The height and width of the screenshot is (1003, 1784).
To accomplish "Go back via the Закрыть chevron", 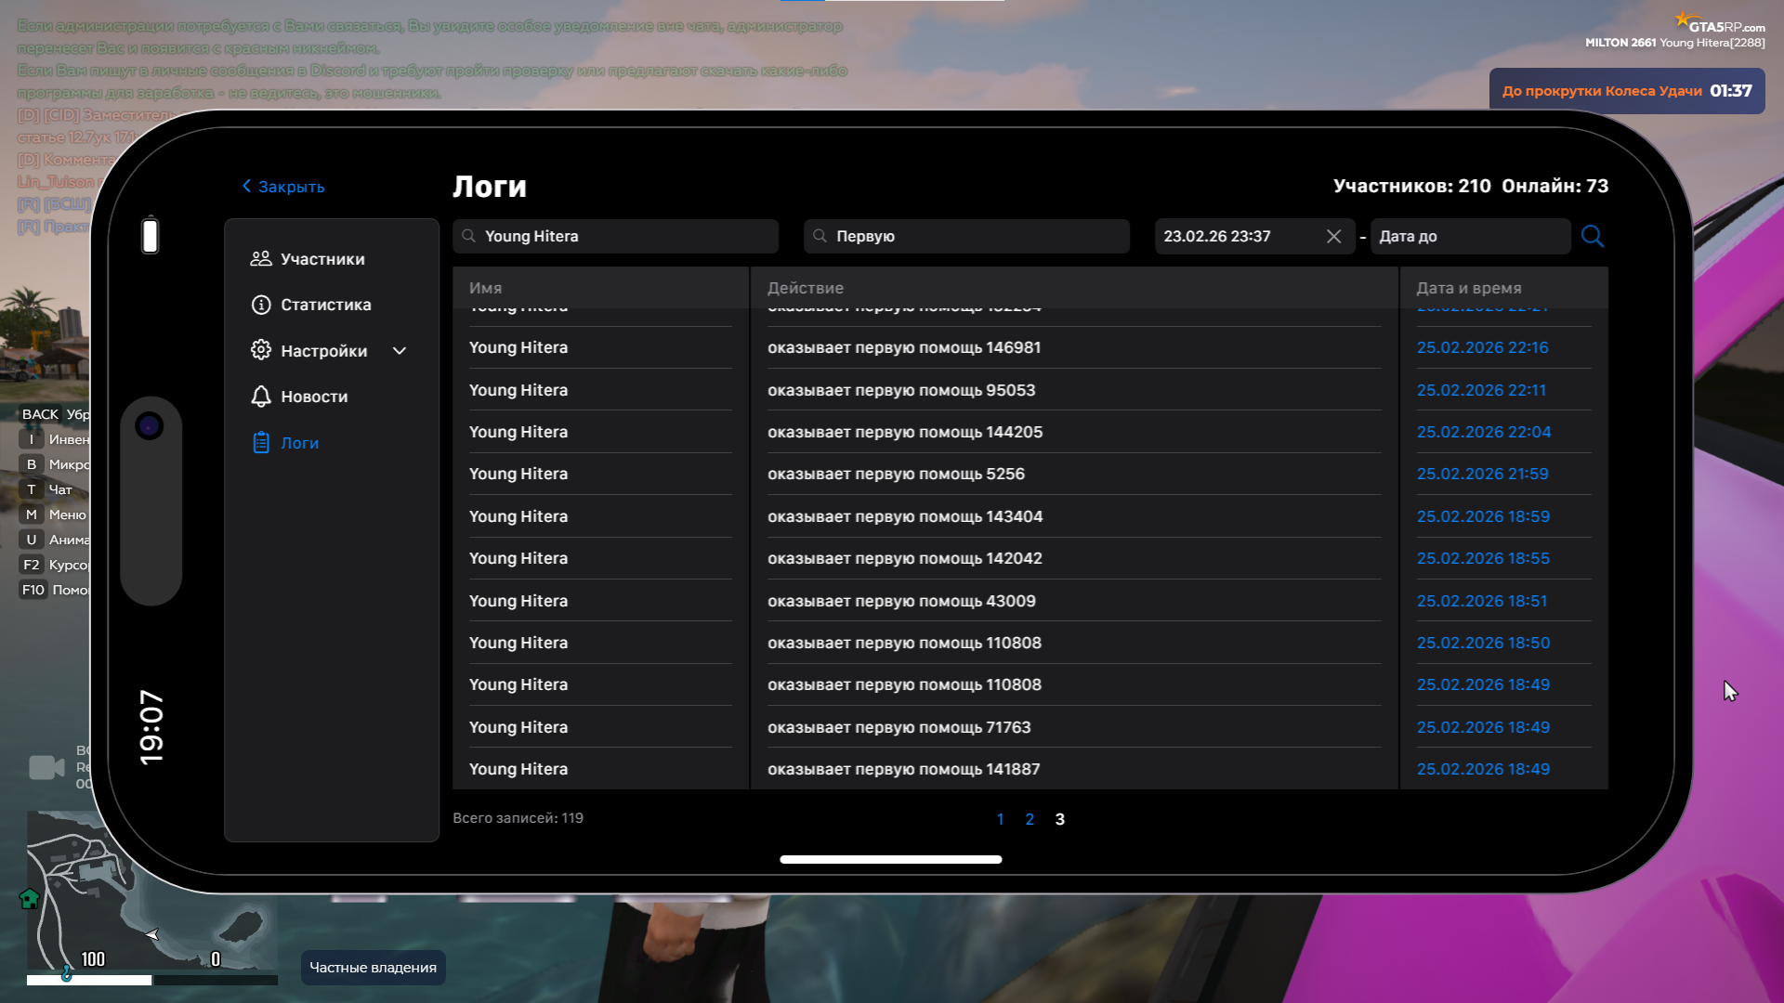I will coord(247,186).
